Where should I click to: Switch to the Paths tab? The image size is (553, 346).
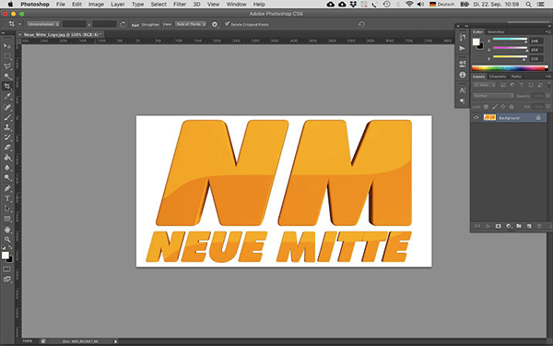pos(516,77)
